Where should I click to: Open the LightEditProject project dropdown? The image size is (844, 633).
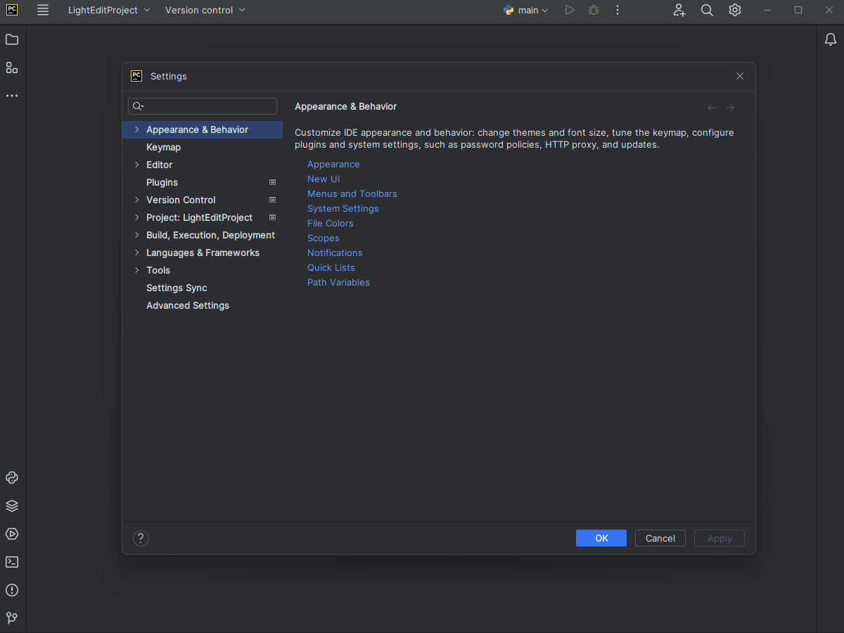click(x=109, y=10)
